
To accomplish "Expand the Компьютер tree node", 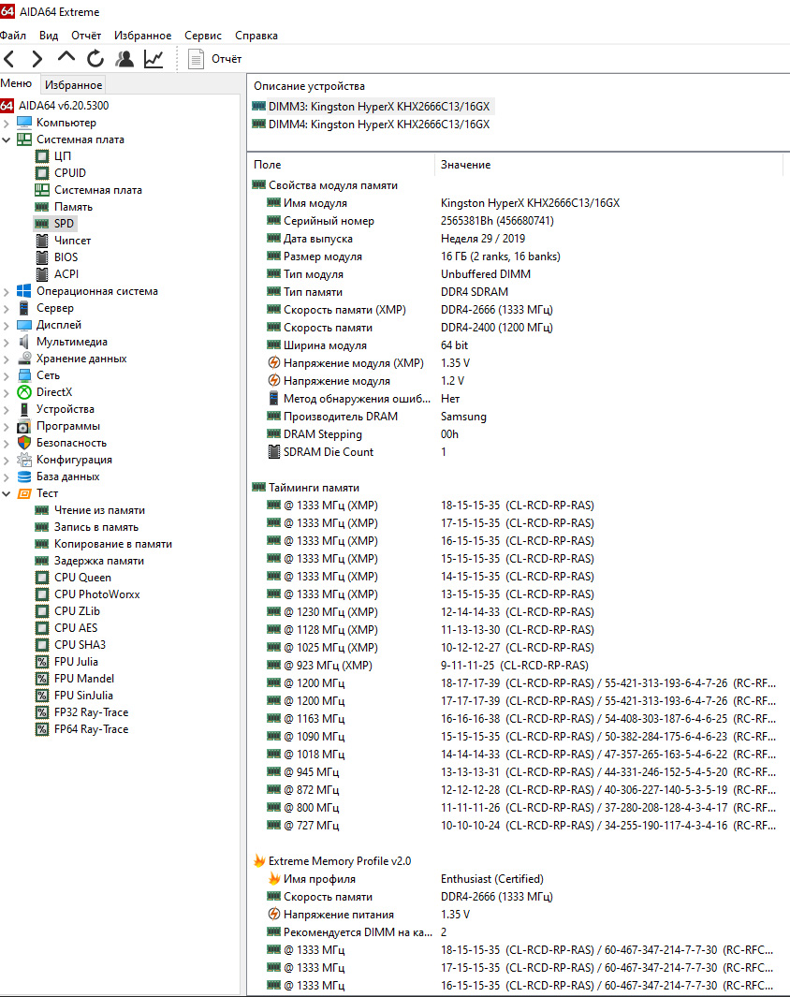I will click(x=7, y=123).
